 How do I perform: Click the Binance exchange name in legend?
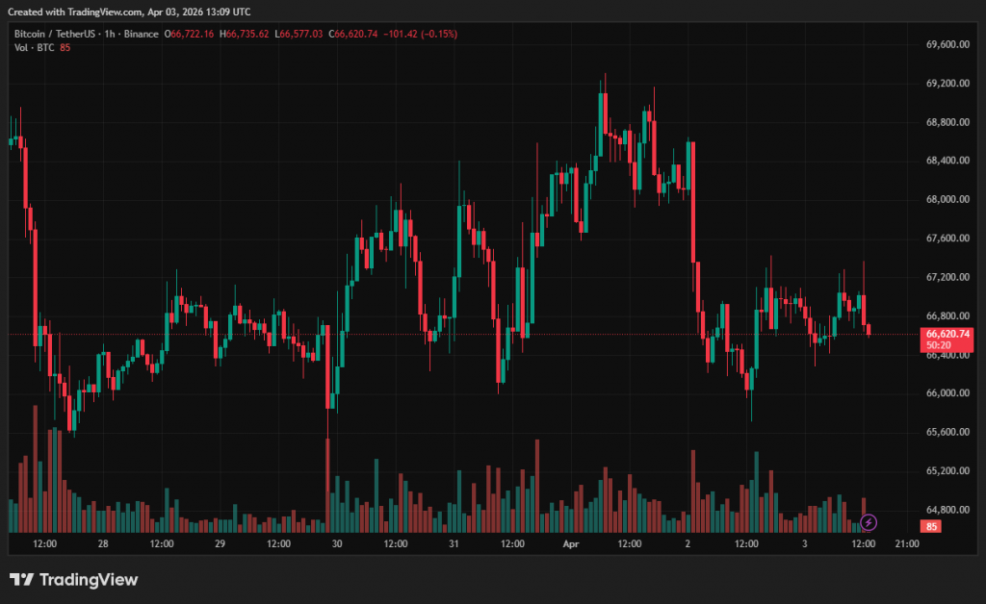click(141, 34)
